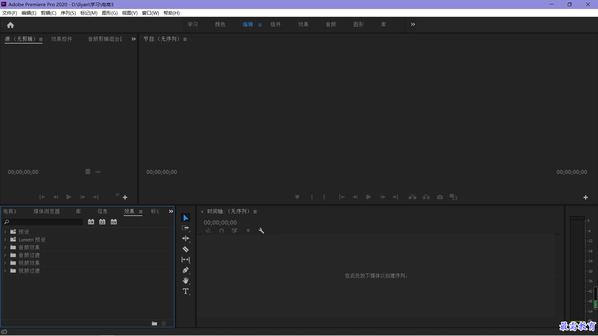Show hidden source panel tabs chevron
Screen dimensions: 598x336
(x=134, y=39)
